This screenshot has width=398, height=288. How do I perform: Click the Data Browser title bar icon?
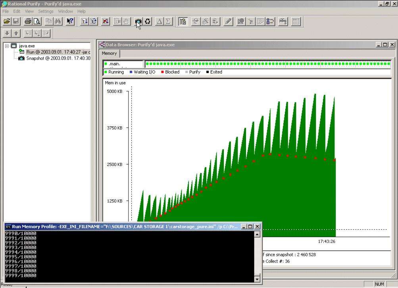click(x=102, y=45)
